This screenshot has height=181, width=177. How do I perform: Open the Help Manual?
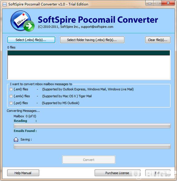tap(23, 173)
